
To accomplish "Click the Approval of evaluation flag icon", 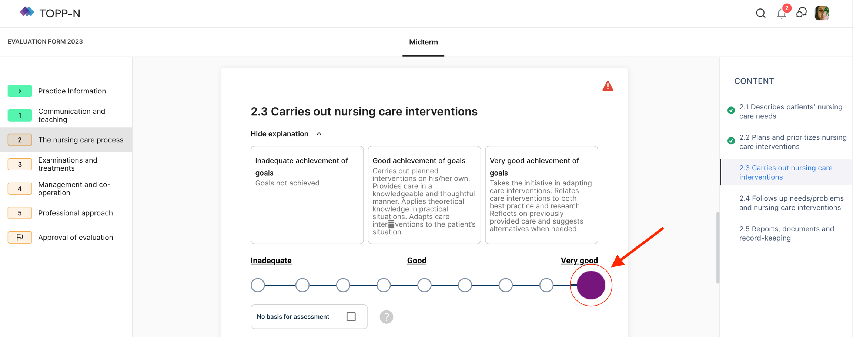I will click(x=20, y=237).
